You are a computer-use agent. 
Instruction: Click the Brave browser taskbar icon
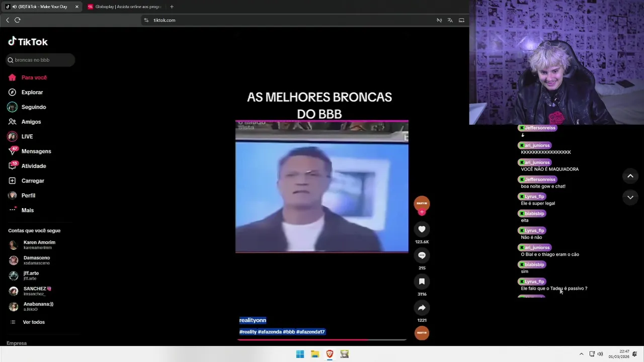[x=330, y=354]
